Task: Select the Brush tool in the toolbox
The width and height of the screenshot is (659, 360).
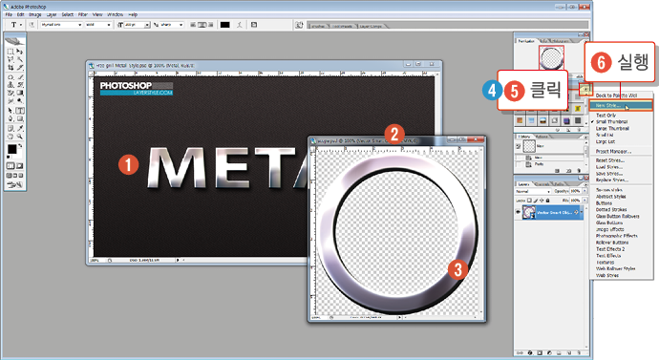Action: point(20,77)
